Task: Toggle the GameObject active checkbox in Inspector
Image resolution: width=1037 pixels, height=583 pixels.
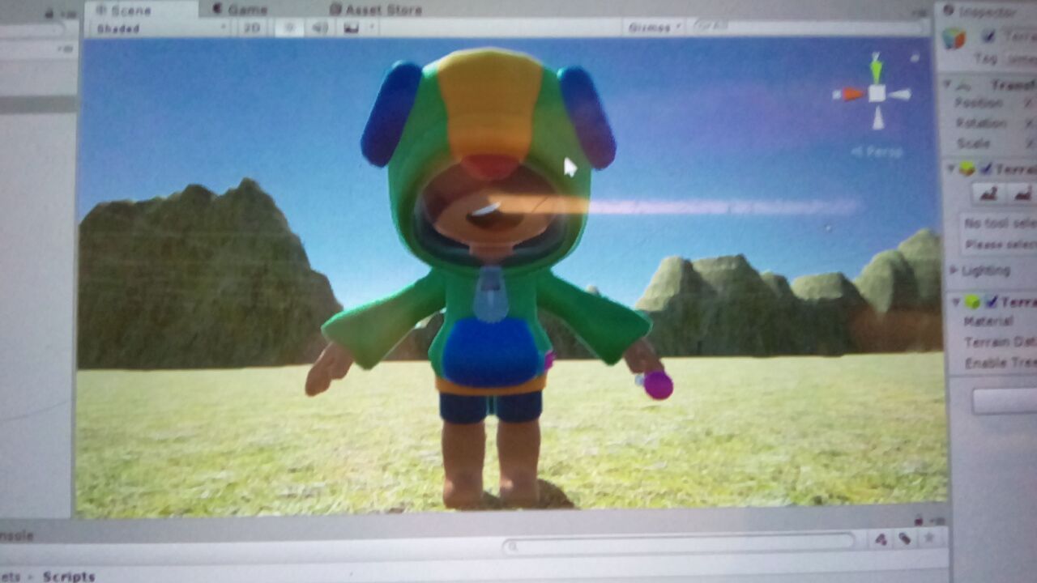Action: point(988,36)
